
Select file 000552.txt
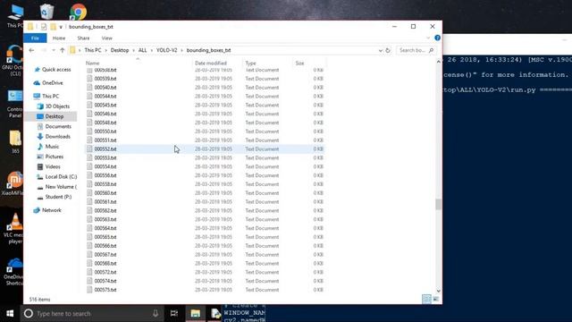coord(205,149)
